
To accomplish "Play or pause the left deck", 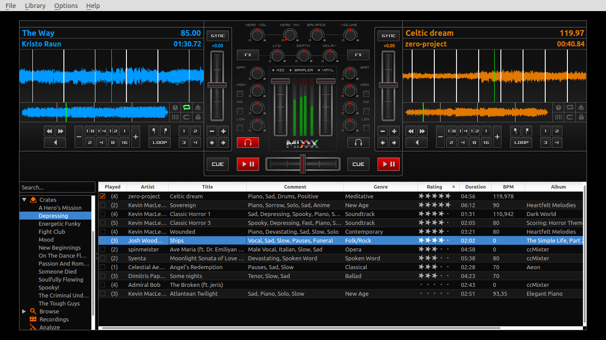I will (x=248, y=164).
